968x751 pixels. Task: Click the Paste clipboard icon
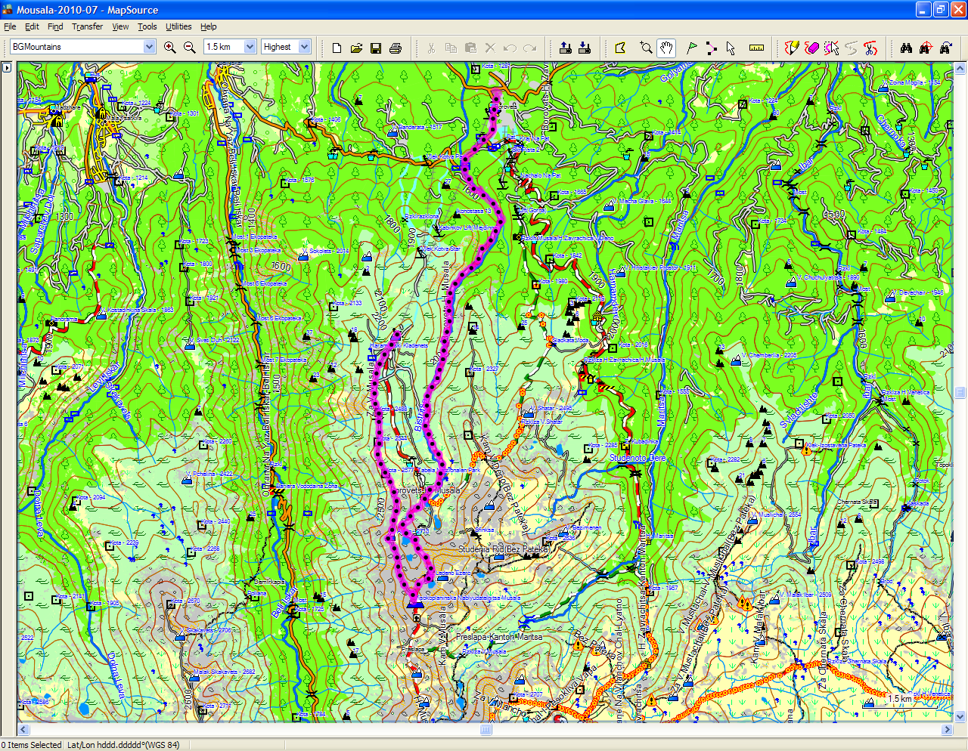tap(470, 48)
